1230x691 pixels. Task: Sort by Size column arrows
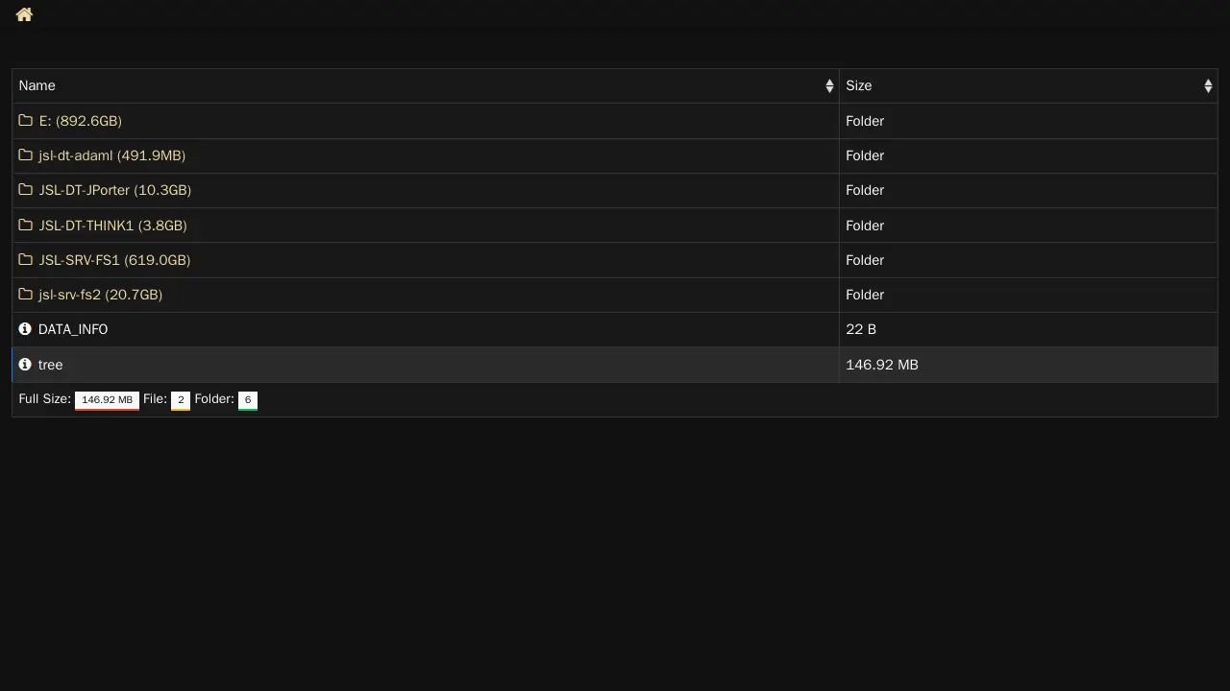pos(1208,86)
